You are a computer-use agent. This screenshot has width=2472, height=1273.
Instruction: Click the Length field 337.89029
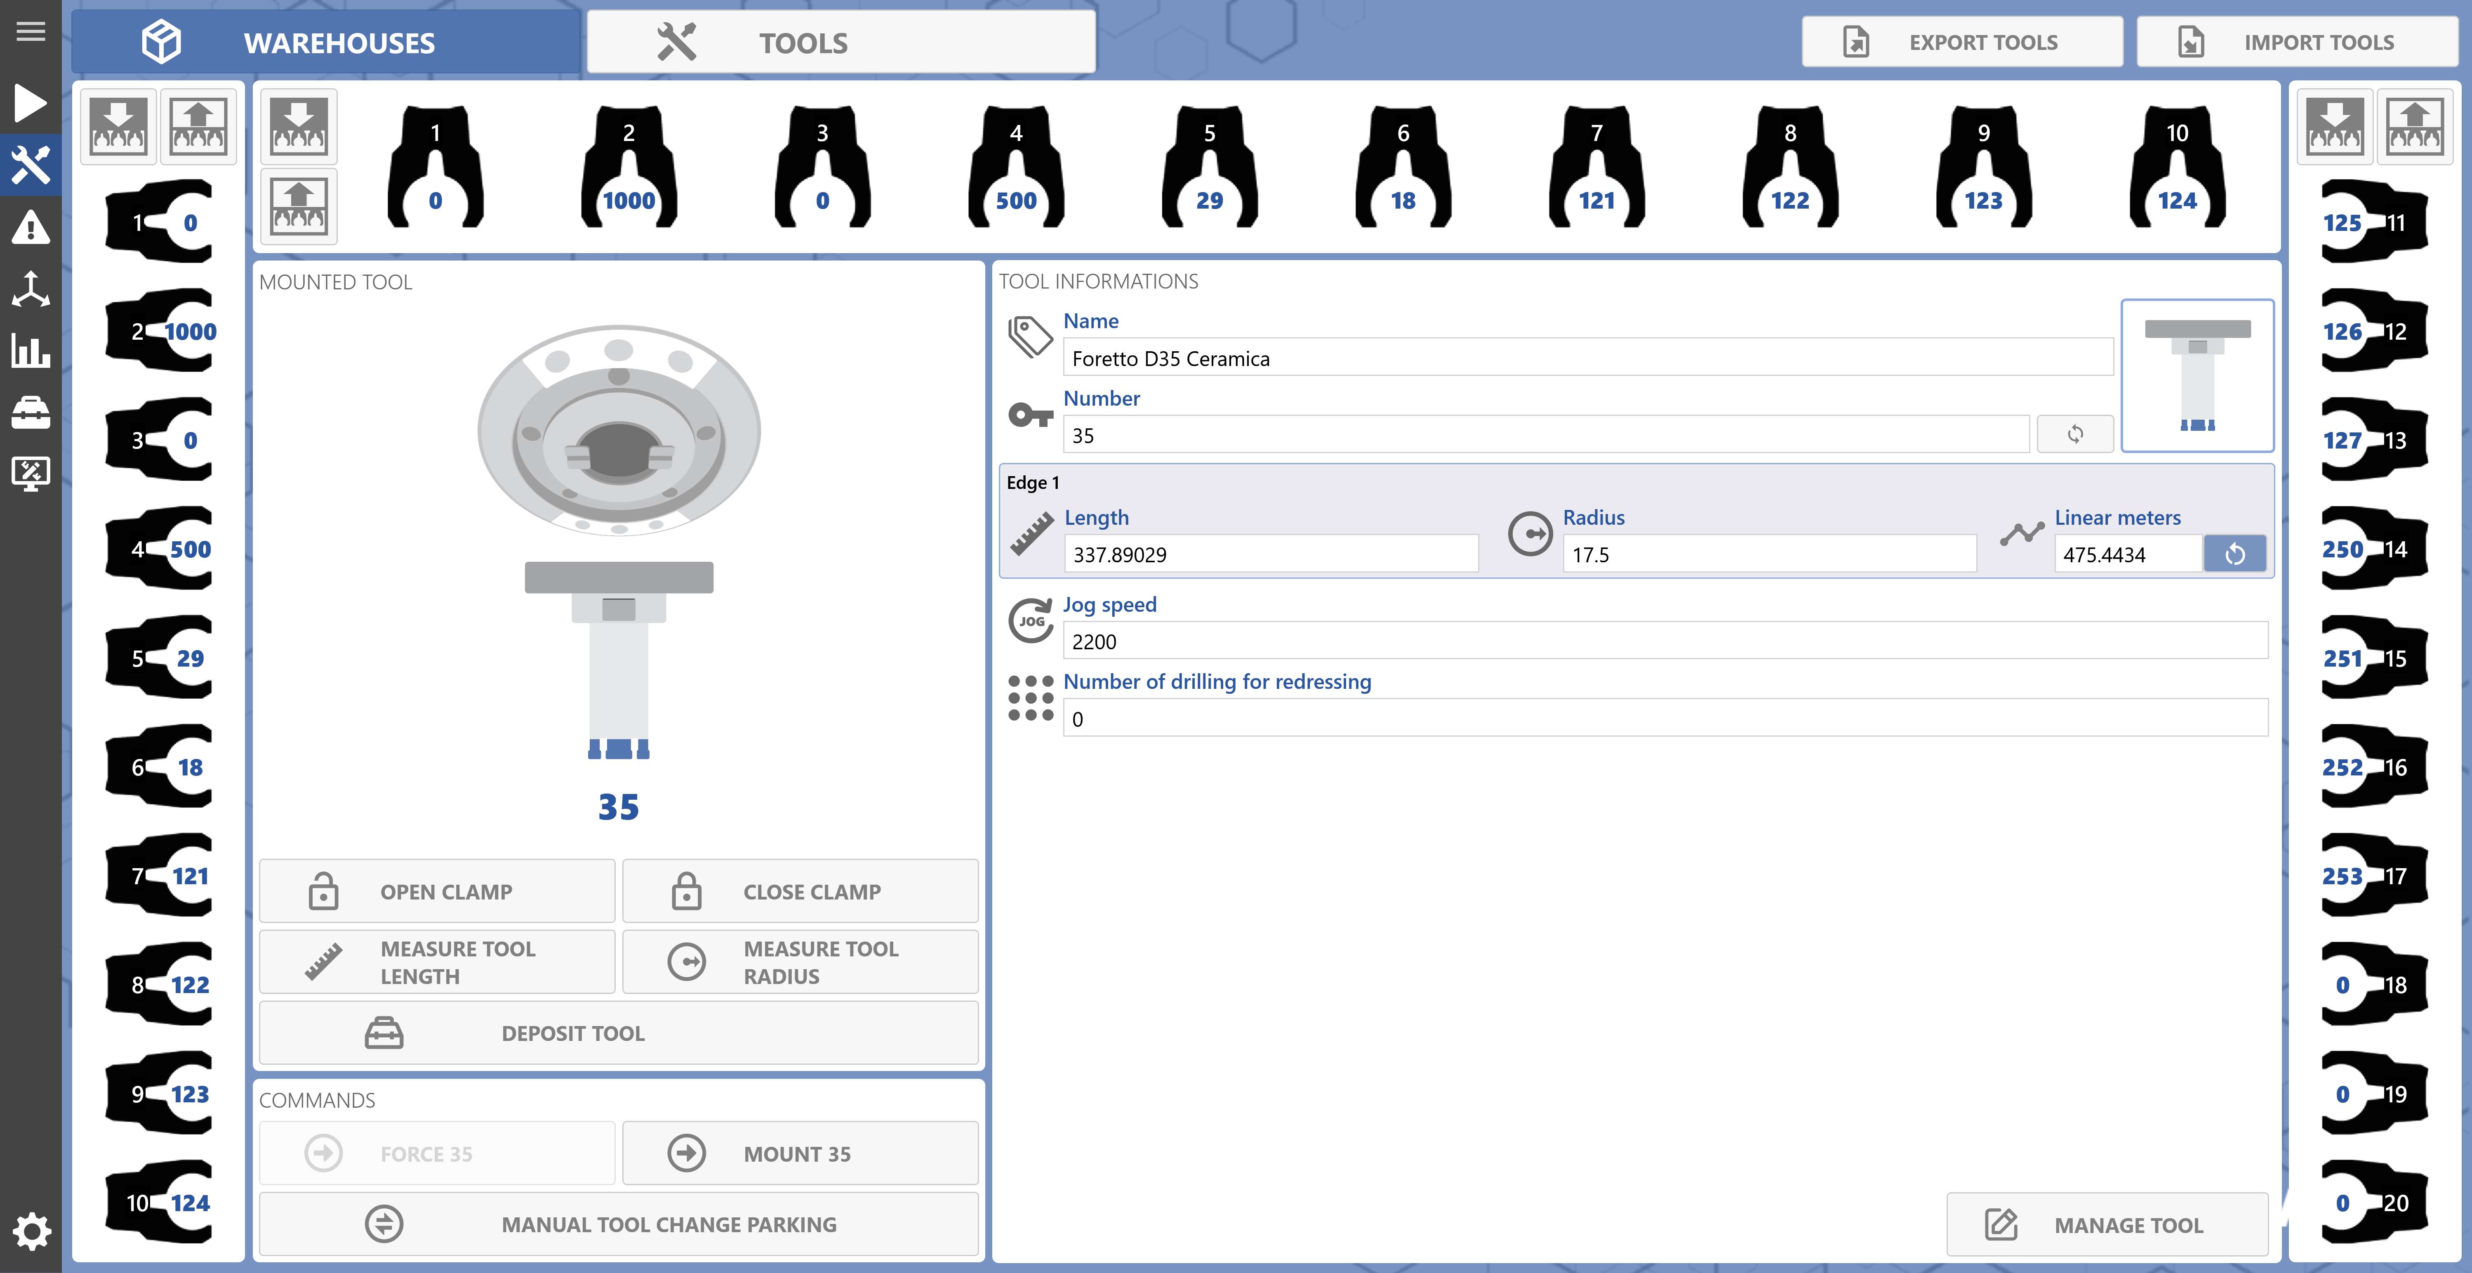tap(1271, 554)
